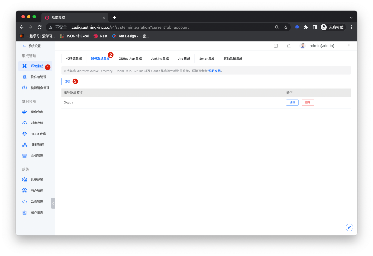
Task: Click admin(admin) username text
Action: point(322,46)
